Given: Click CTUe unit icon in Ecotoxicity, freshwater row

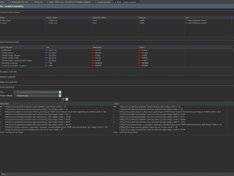Looking at the screenshot, I should 46,63.
